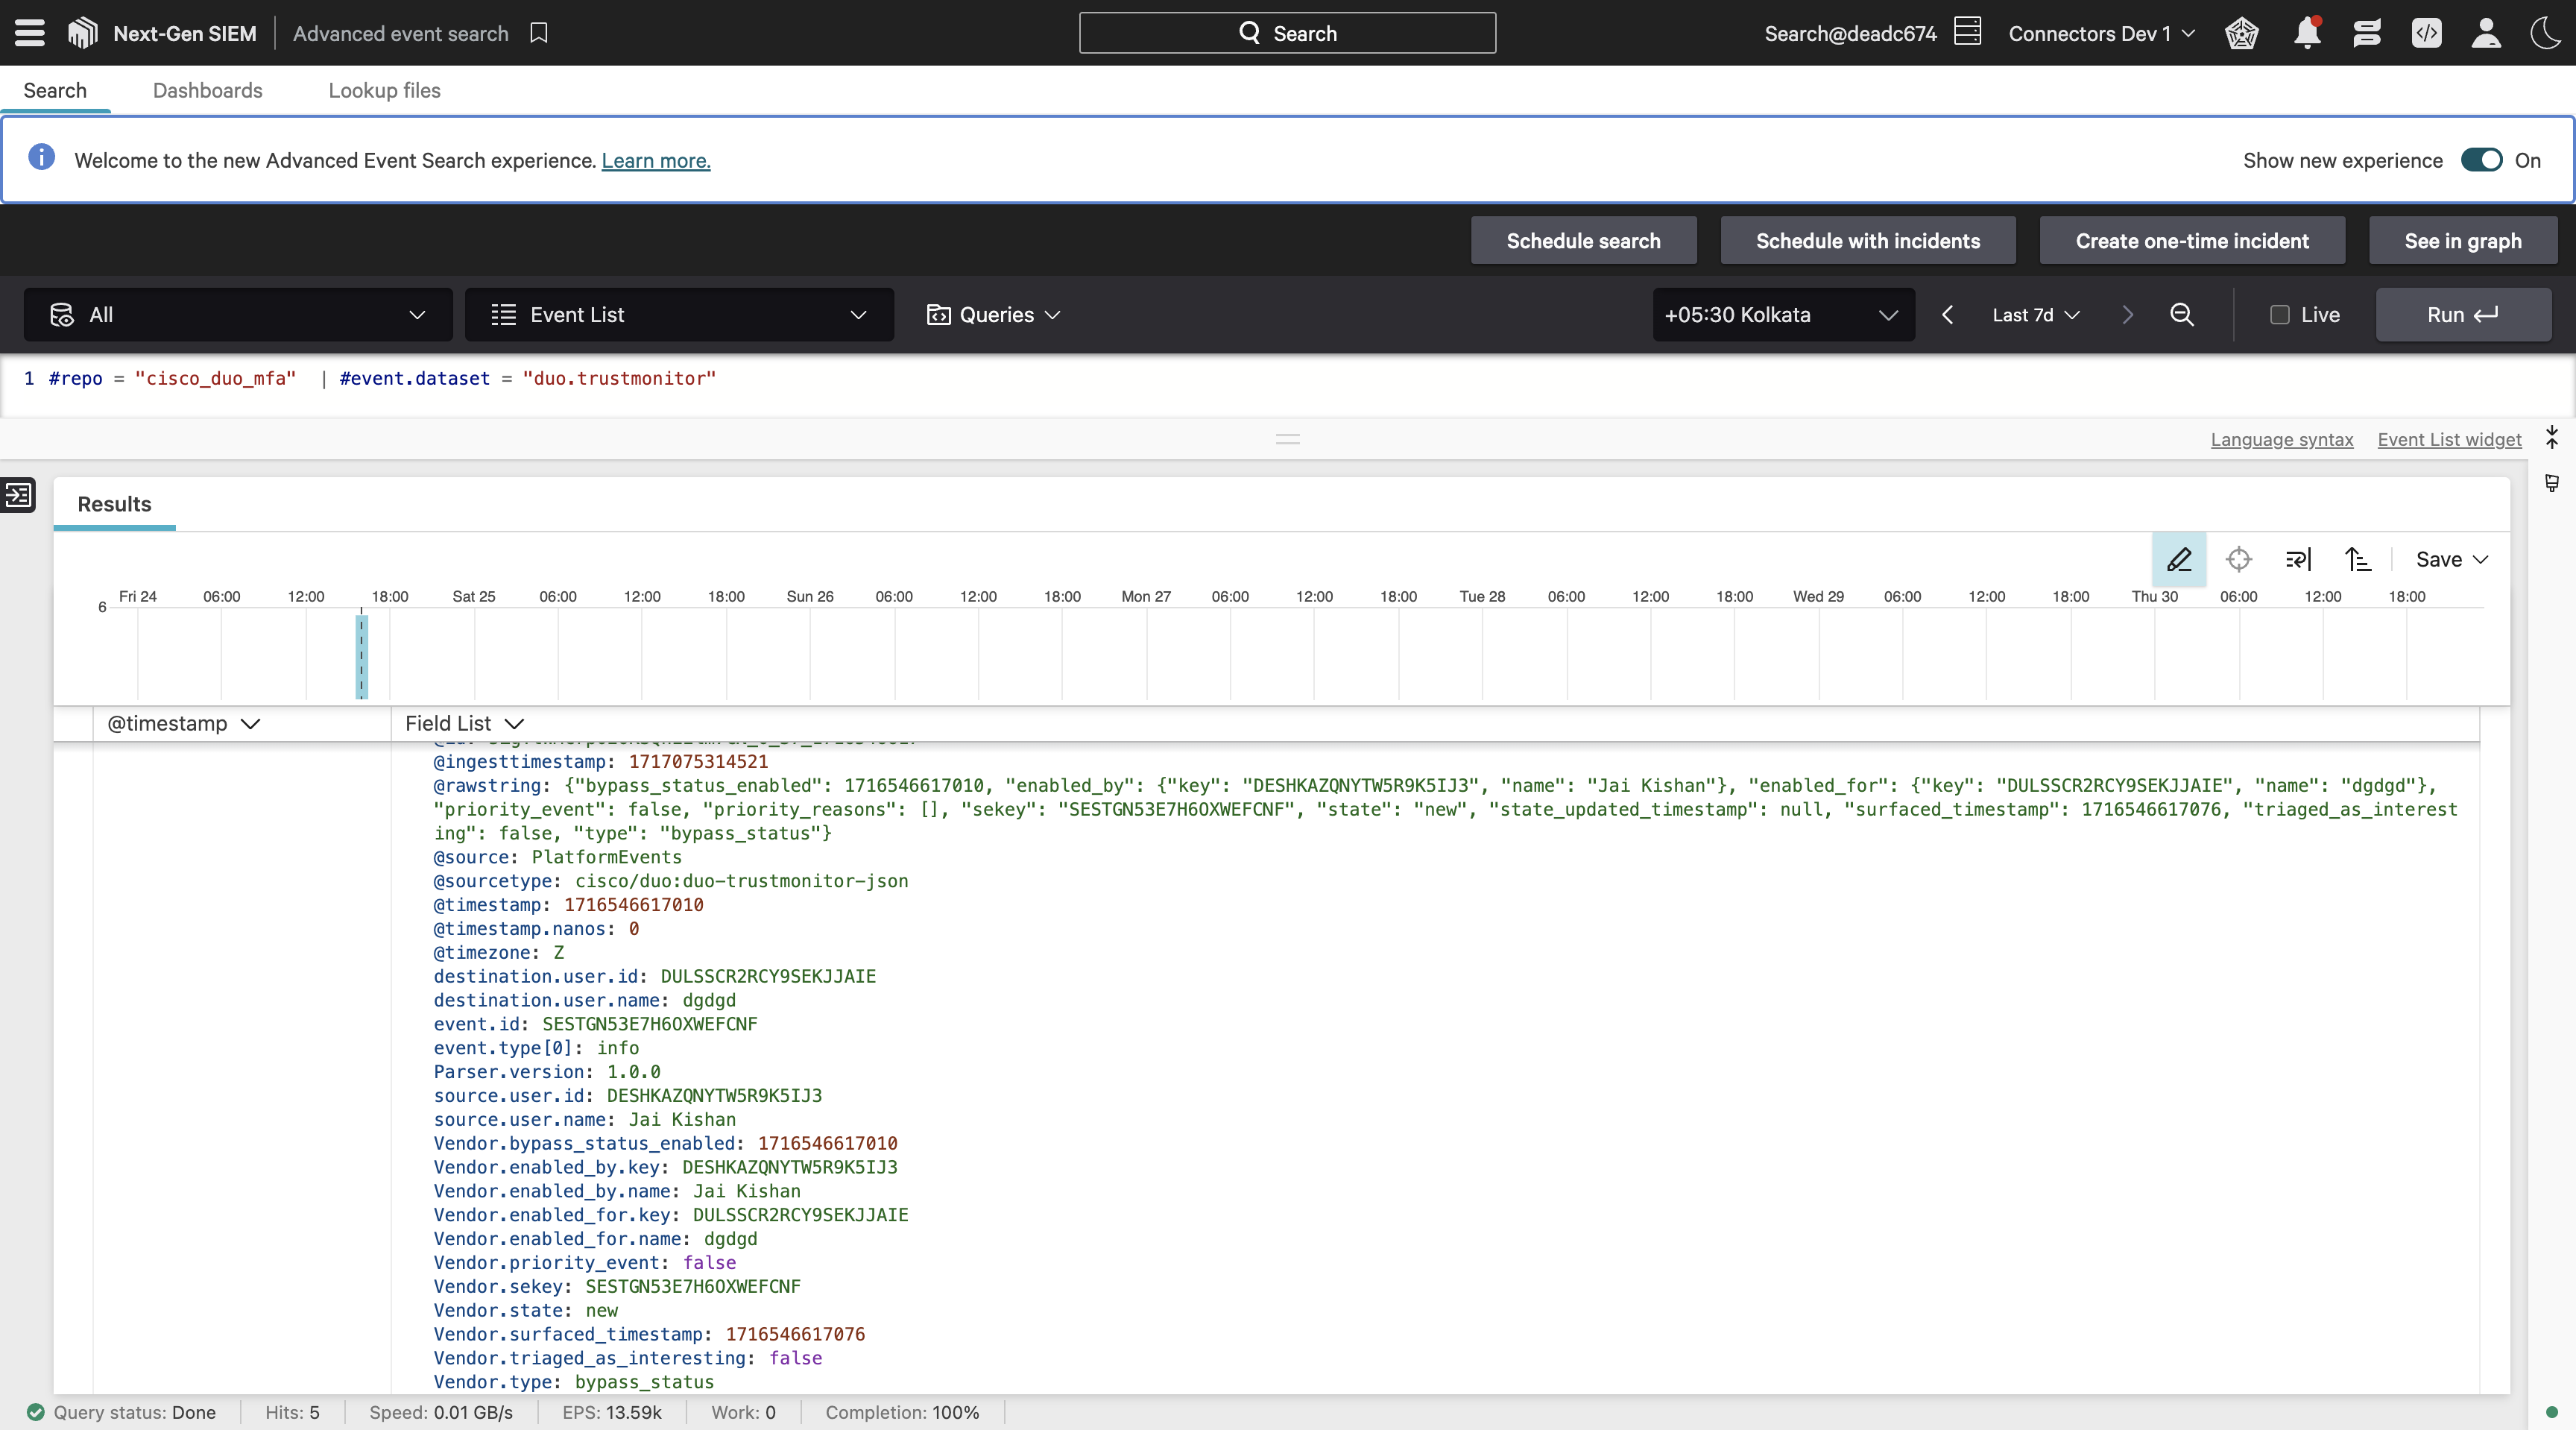Click the zoom out time range magnifier
The height and width of the screenshot is (1430, 2576).
(x=2182, y=315)
